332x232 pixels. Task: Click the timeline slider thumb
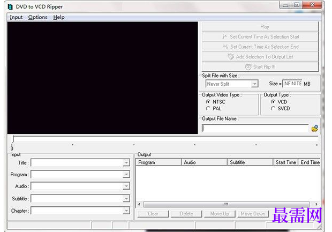[13, 139]
